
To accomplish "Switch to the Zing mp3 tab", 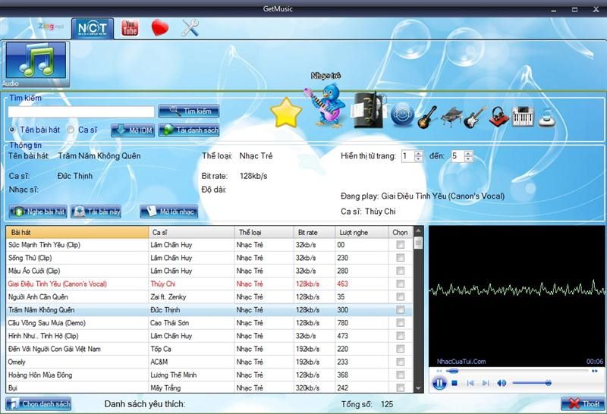I will [50, 28].
